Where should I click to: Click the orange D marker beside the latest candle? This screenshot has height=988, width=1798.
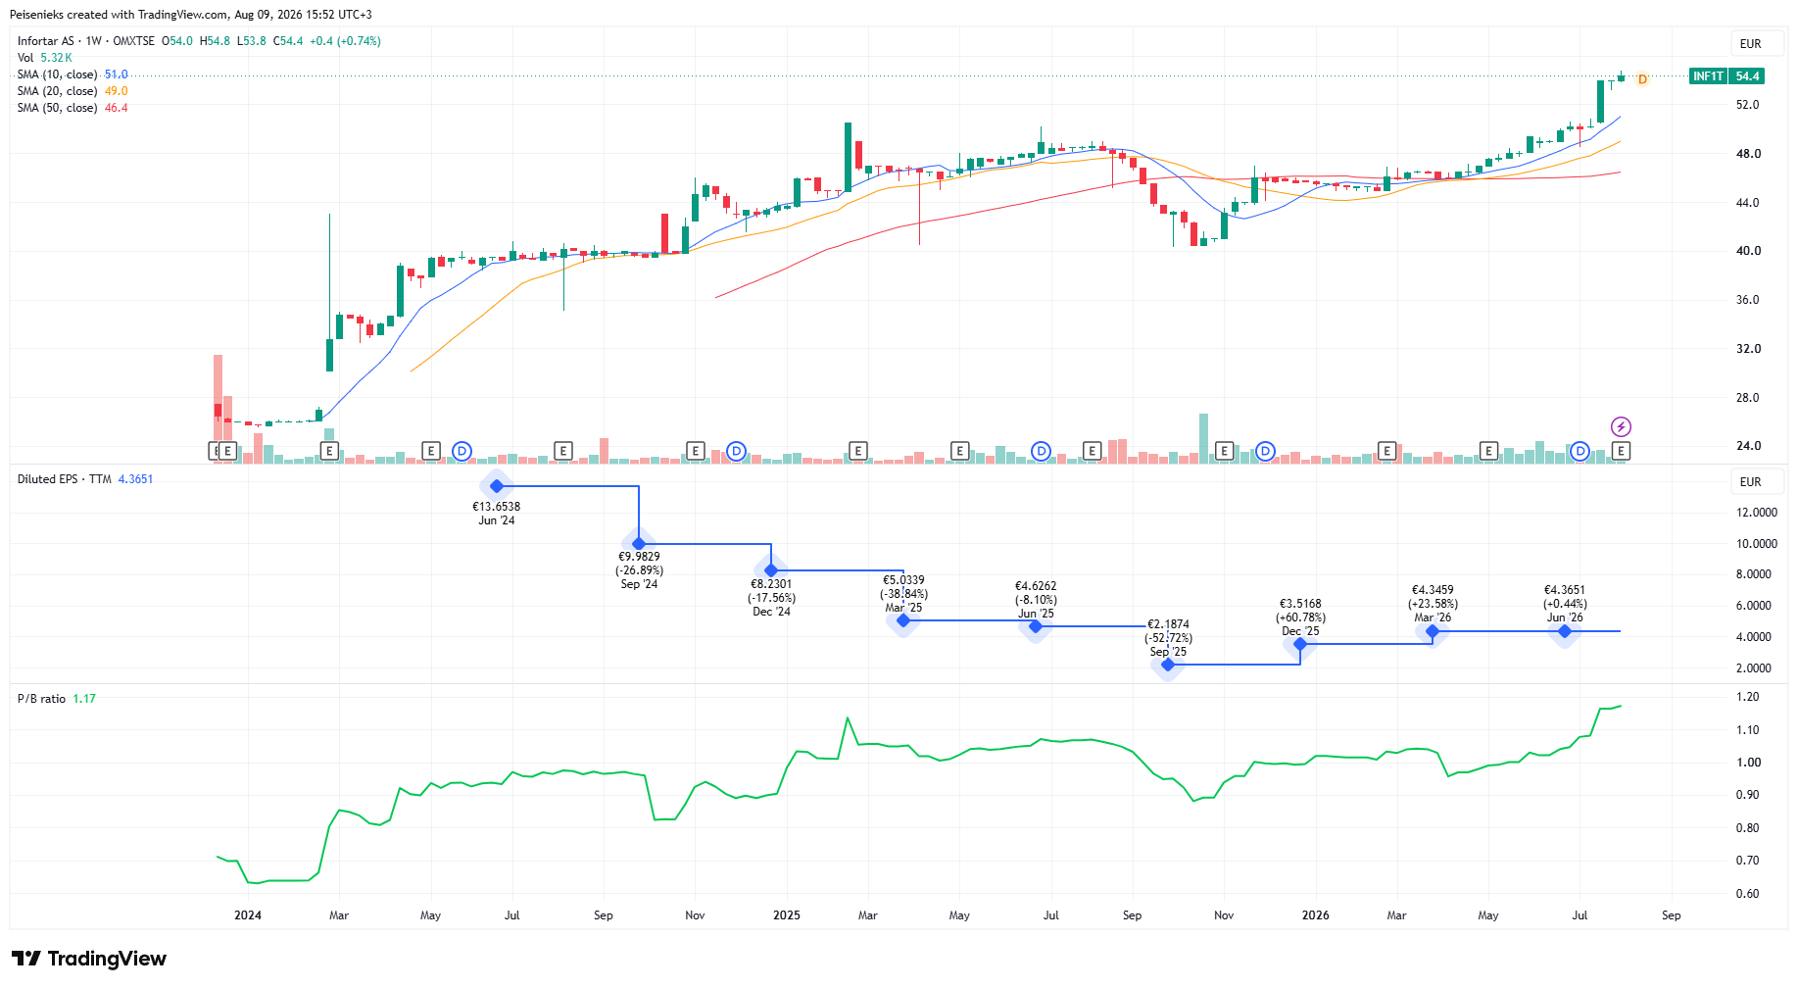coord(1643,79)
